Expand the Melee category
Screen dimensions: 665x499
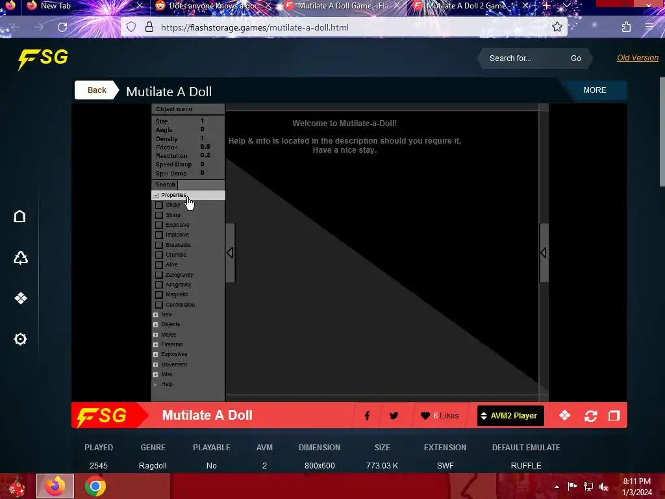tap(156, 335)
